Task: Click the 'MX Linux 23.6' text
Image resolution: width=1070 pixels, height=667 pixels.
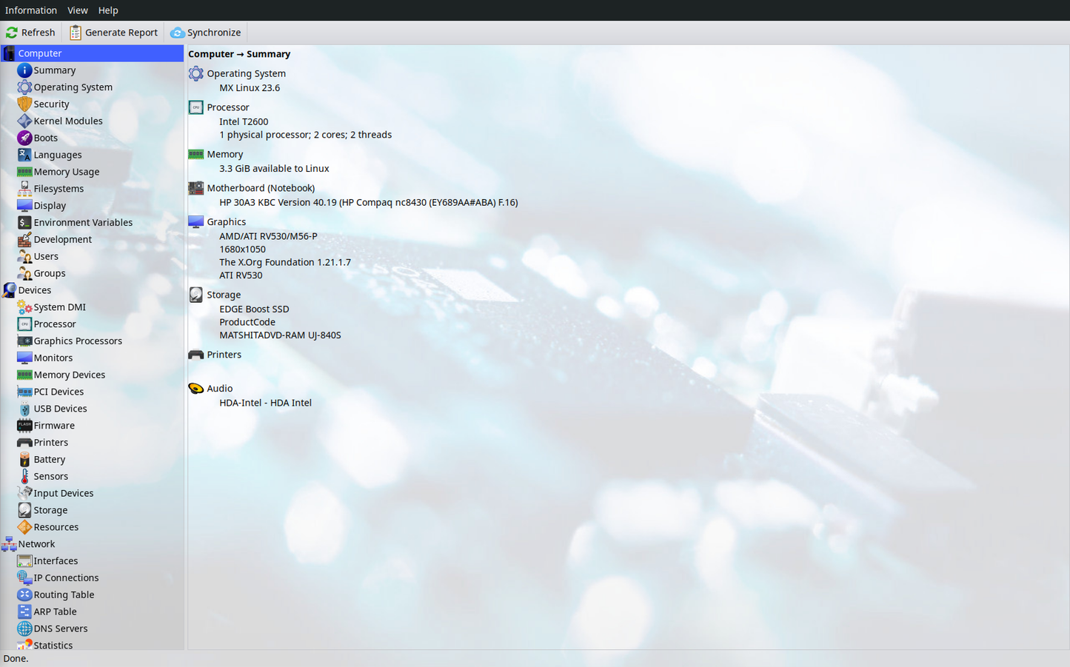Action: click(x=250, y=87)
